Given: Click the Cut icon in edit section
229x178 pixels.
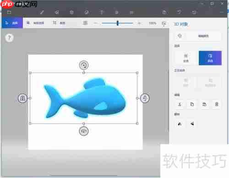Looking at the screenshot, I should 180,104.
